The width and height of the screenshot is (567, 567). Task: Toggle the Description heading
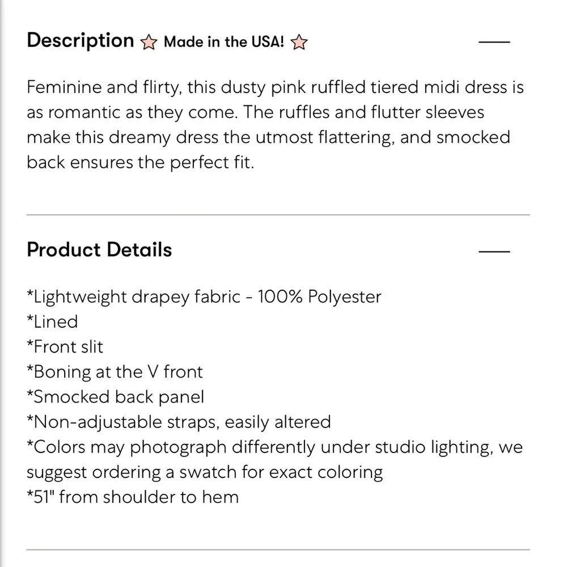[x=80, y=41]
